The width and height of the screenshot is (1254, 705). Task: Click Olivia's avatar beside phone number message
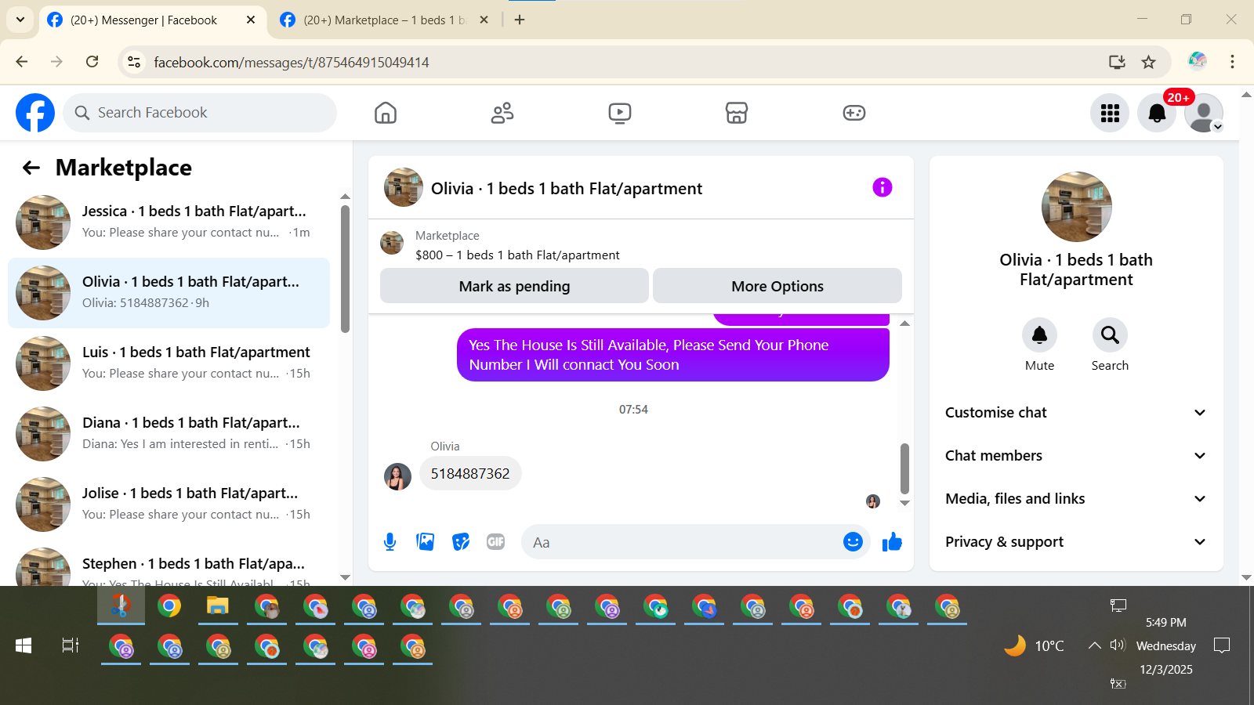[397, 476]
